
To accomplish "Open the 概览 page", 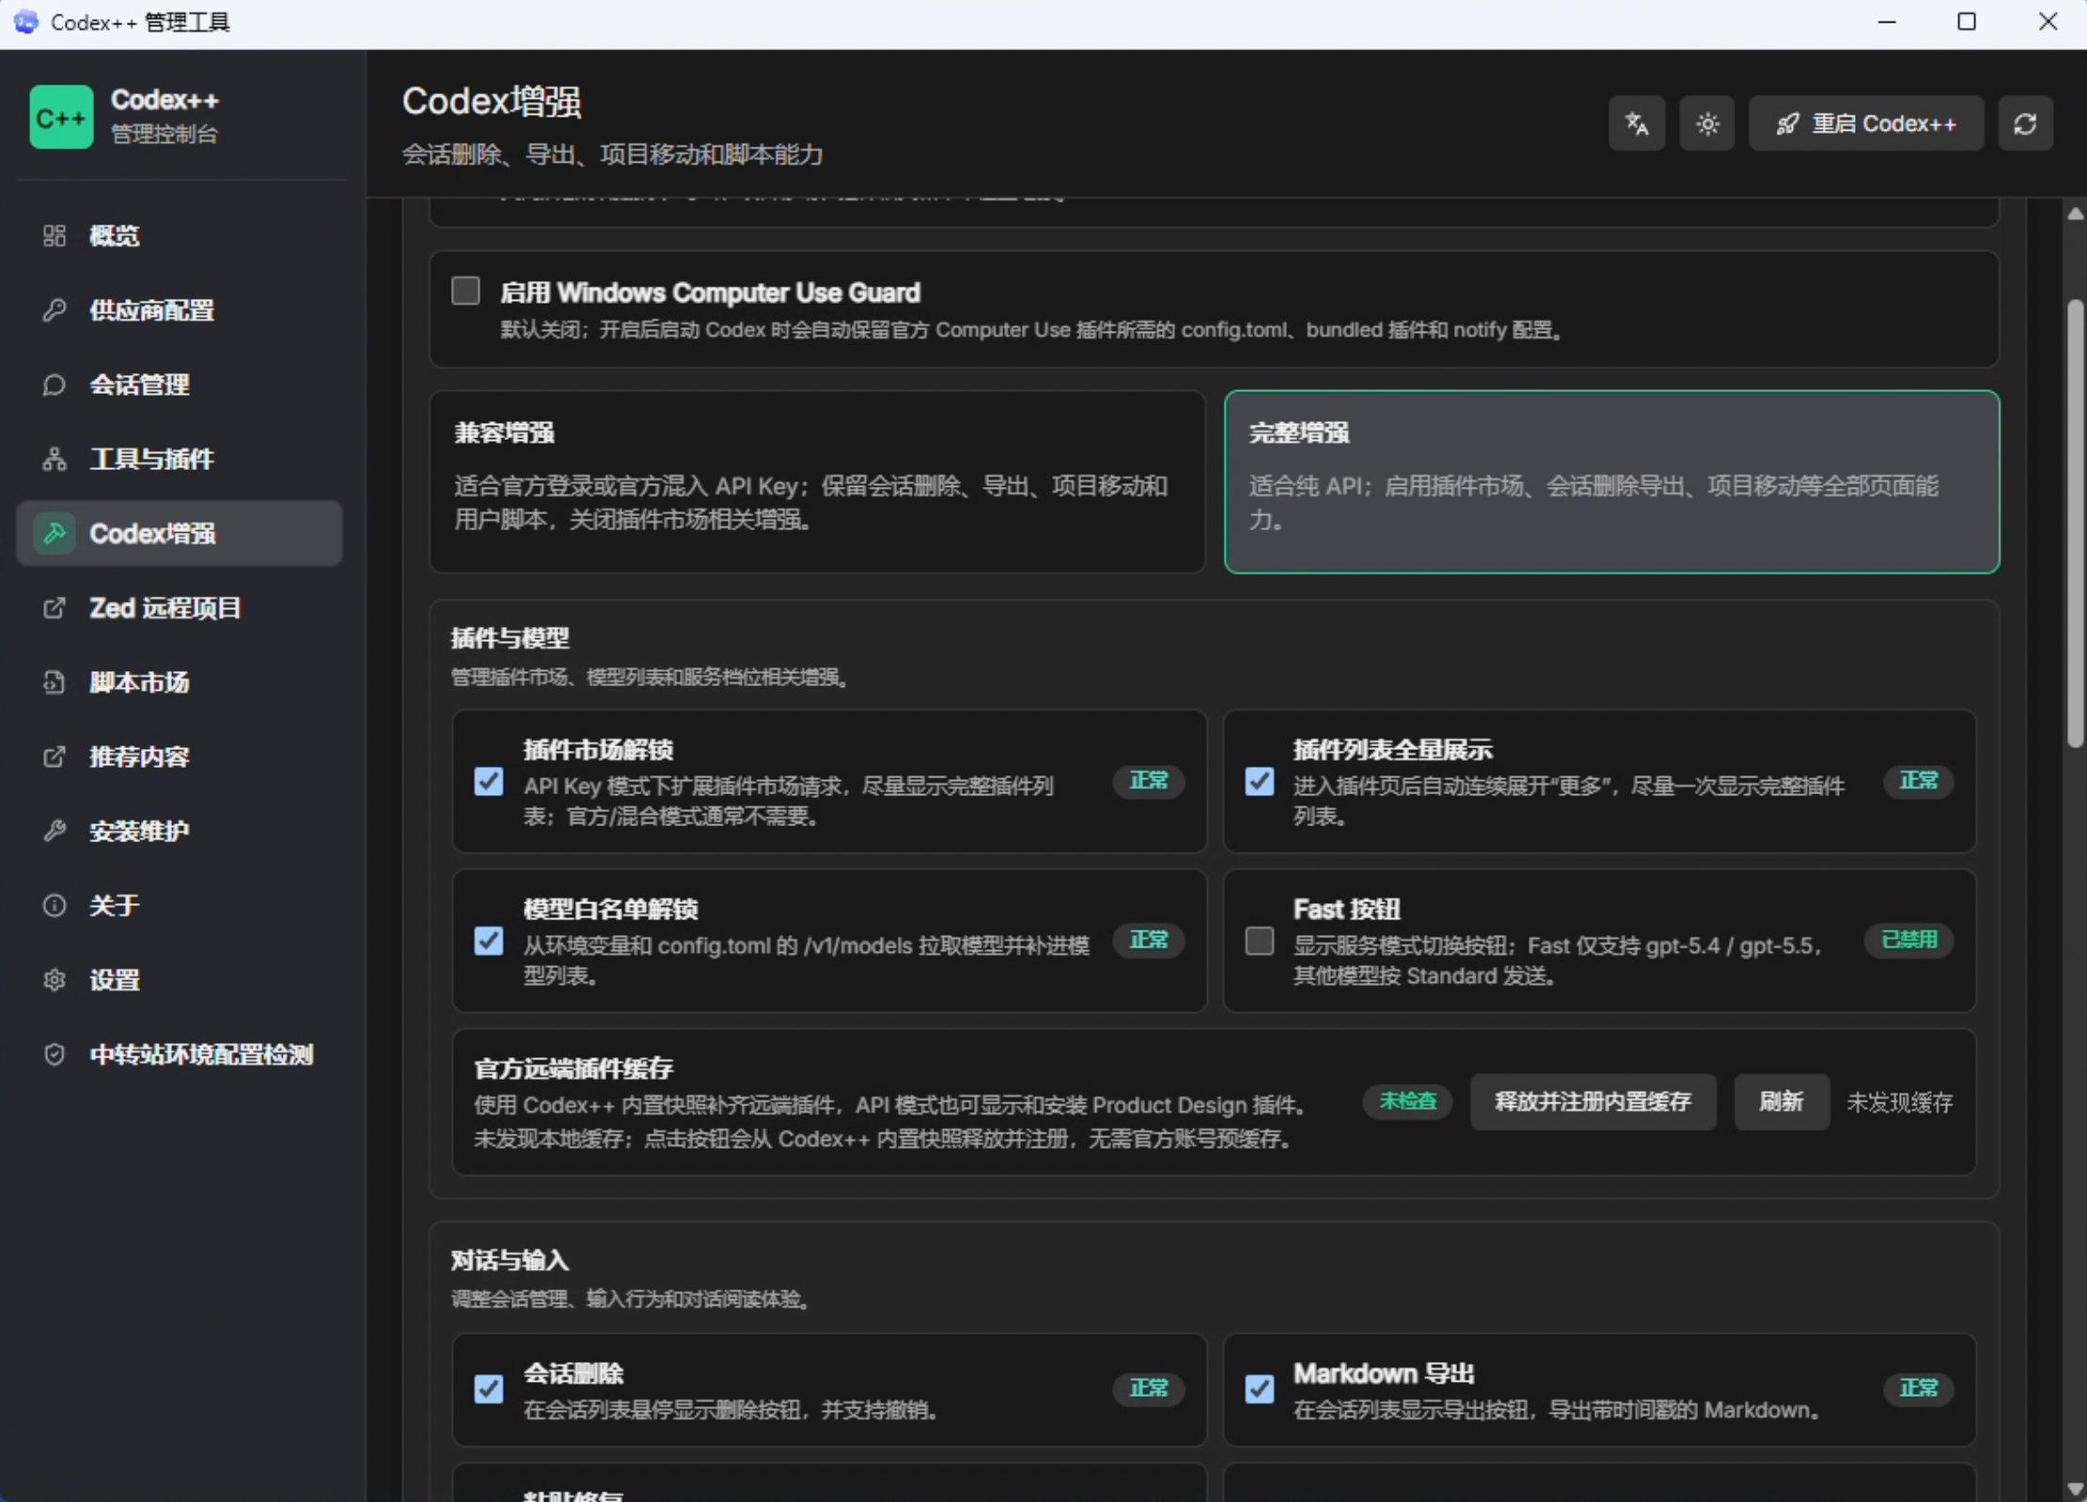I will coord(180,235).
